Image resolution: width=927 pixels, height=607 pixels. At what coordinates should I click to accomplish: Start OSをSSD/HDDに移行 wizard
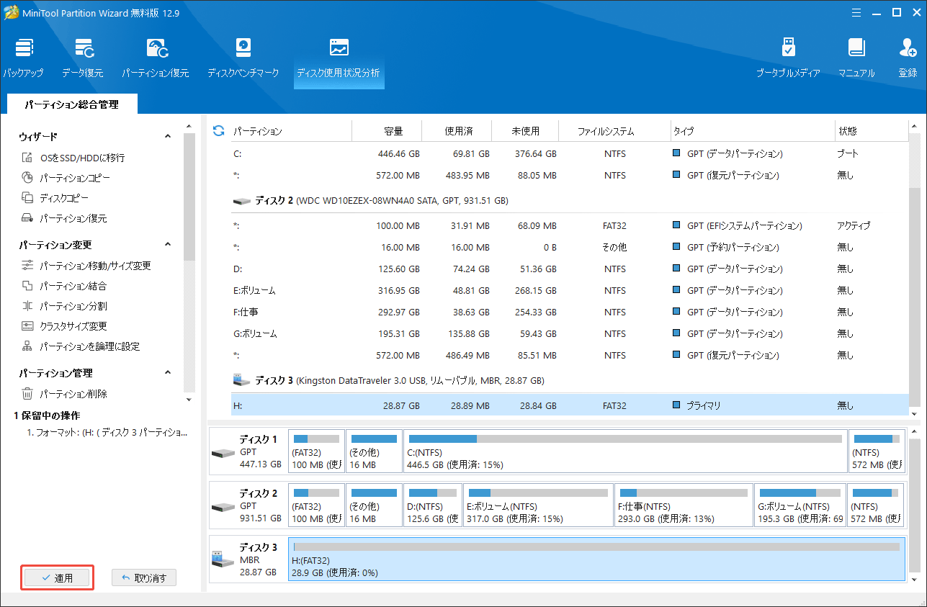point(73,158)
